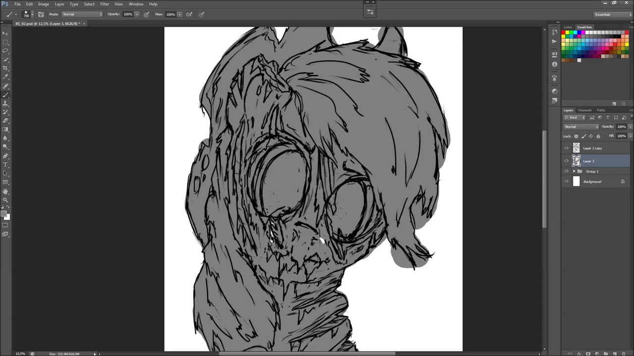Screen dimensions: 634x356
Task: Hide Group 1 using eye icon
Action: [x=567, y=171]
